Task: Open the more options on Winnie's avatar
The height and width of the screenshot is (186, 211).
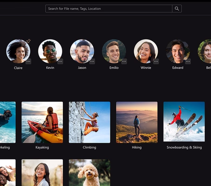Action: click(156, 61)
